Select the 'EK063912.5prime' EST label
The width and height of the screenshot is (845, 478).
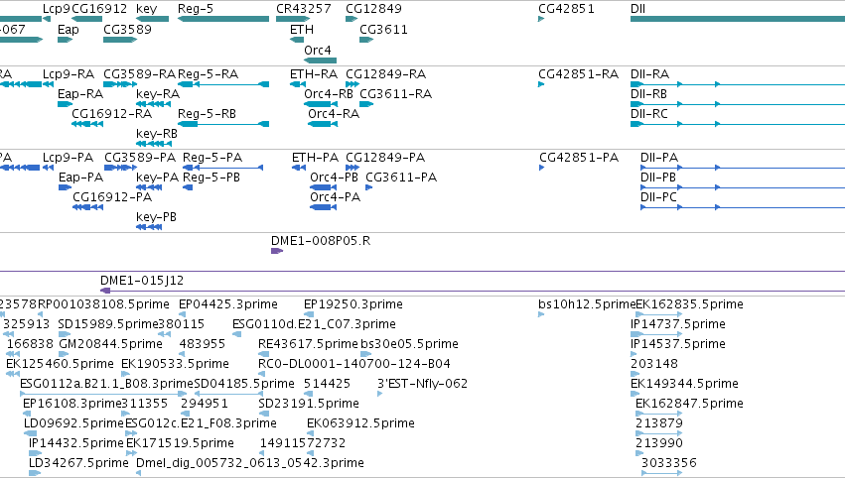pyautogui.click(x=360, y=423)
